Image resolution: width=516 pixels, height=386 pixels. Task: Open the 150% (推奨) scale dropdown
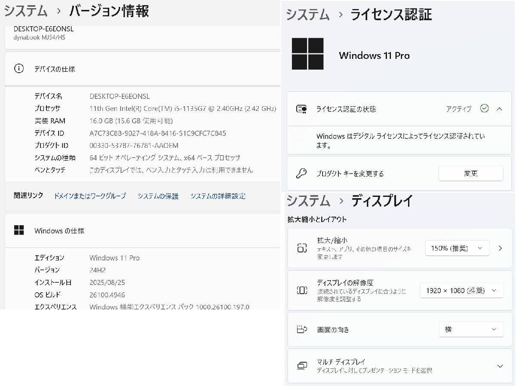[x=457, y=248]
